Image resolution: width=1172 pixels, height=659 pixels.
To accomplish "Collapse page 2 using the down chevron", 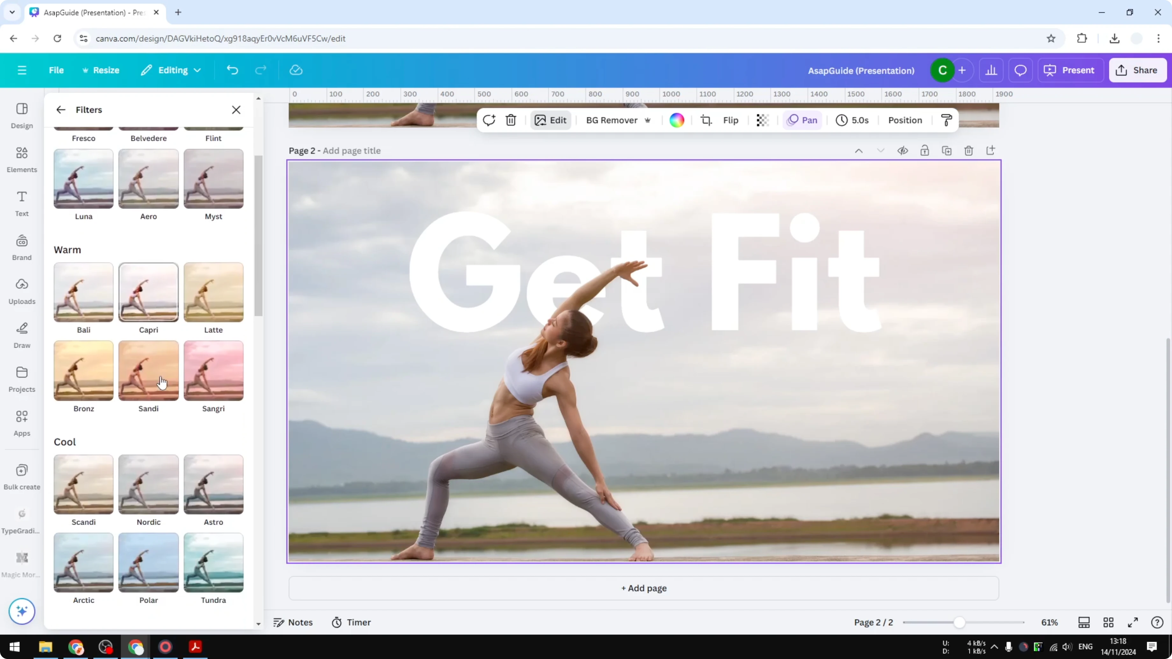I will (x=881, y=151).
